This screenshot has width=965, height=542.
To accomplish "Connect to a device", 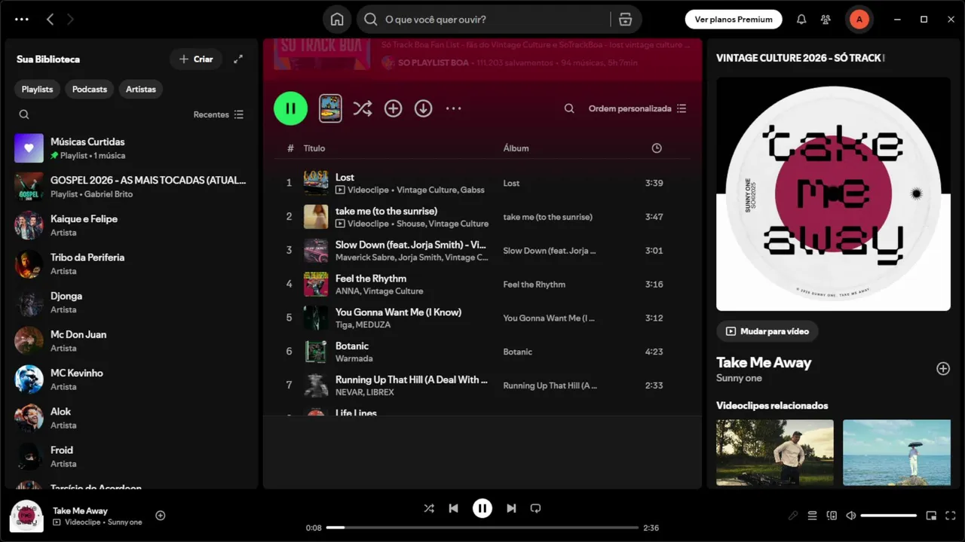I will click(832, 516).
